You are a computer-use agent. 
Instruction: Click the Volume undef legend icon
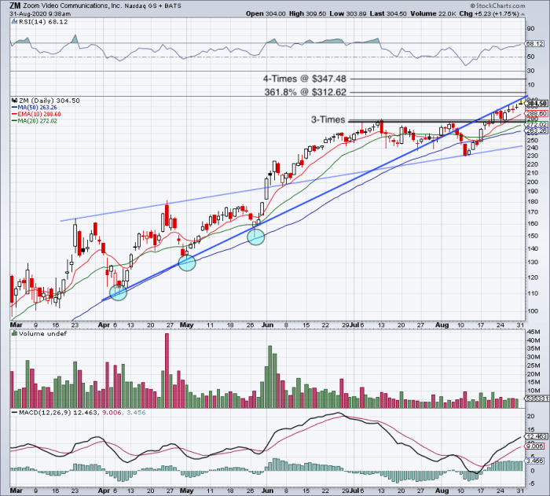click(14, 333)
